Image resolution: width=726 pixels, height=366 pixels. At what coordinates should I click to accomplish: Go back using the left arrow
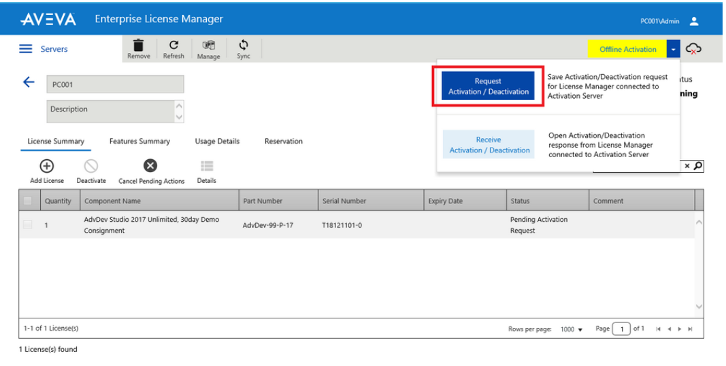(29, 82)
